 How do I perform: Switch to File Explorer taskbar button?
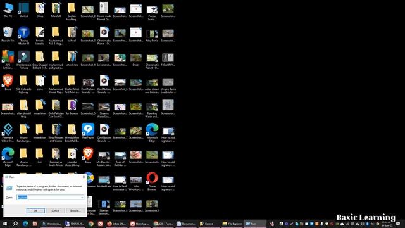point(232,224)
